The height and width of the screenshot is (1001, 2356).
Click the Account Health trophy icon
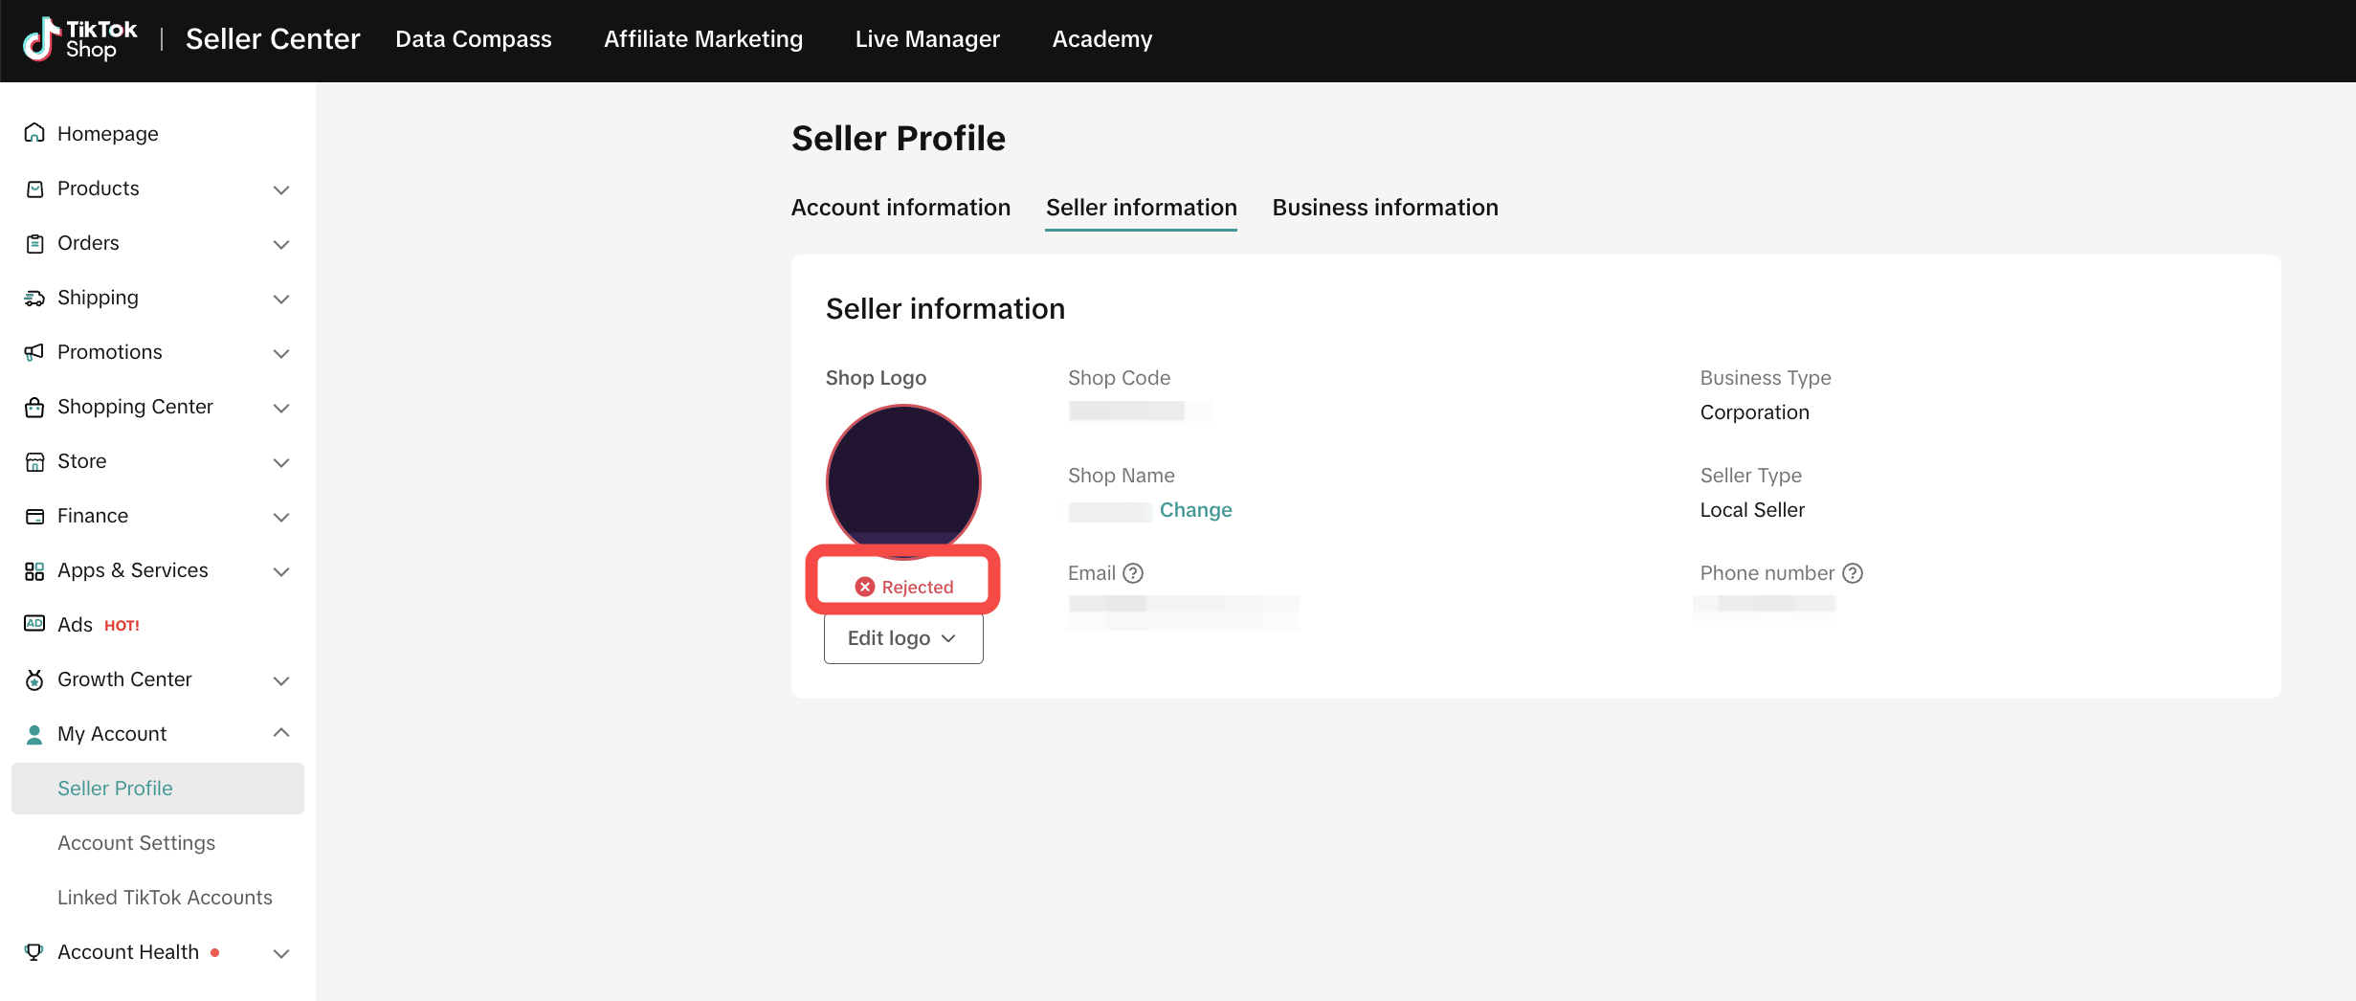click(x=34, y=952)
